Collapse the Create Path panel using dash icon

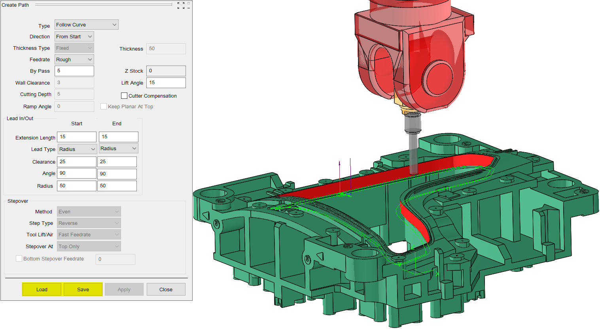[189, 8]
